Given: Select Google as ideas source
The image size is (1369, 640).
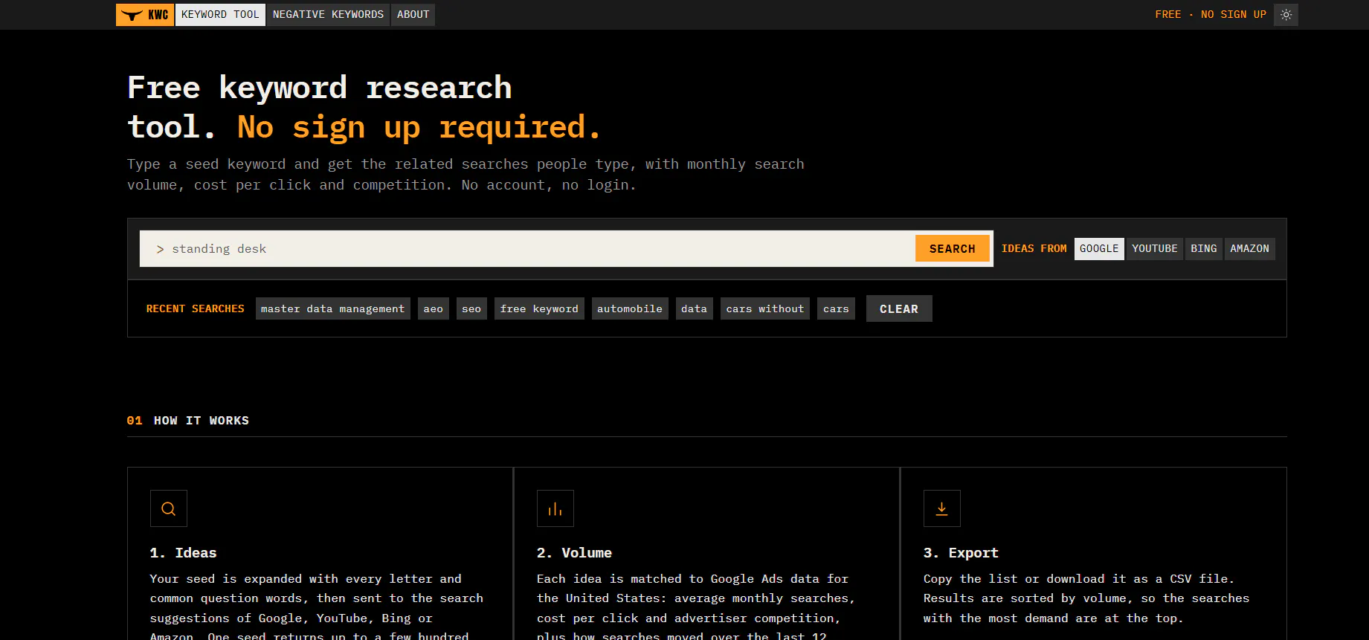Looking at the screenshot, I should (1099, 249).
